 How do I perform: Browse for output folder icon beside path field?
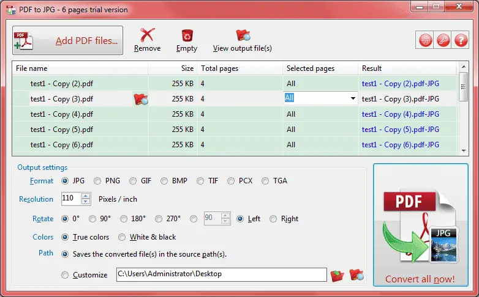click(338, 276)
